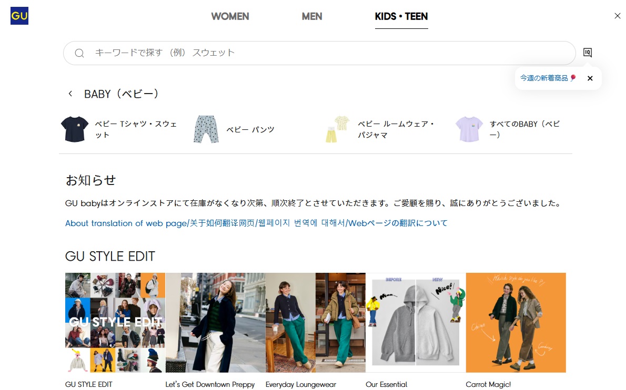Viewport: 626px width, 390px height.
Task: Open すべてのBABY（ベビー）category
Action: pos(524,129)
